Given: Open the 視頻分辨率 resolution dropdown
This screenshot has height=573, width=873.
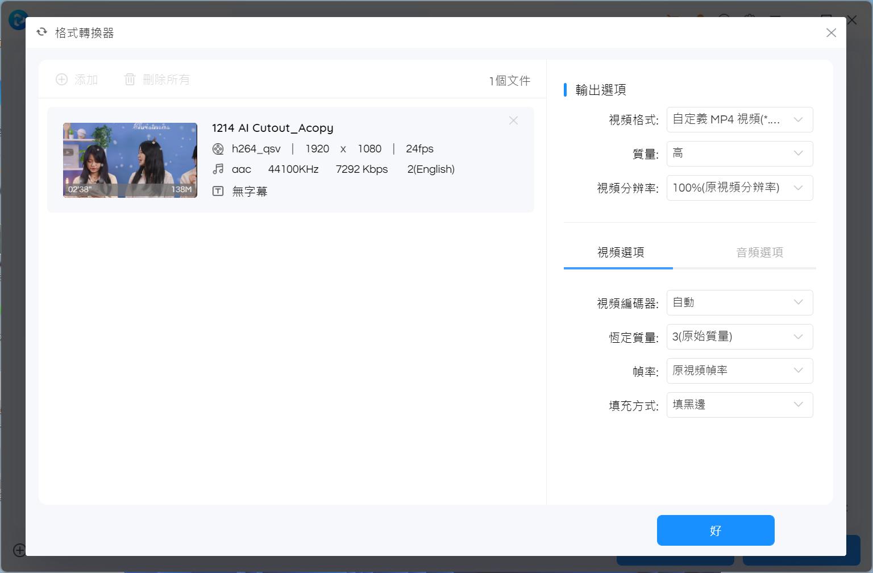Looking at the screenshot, I should (x=739, y=188).
